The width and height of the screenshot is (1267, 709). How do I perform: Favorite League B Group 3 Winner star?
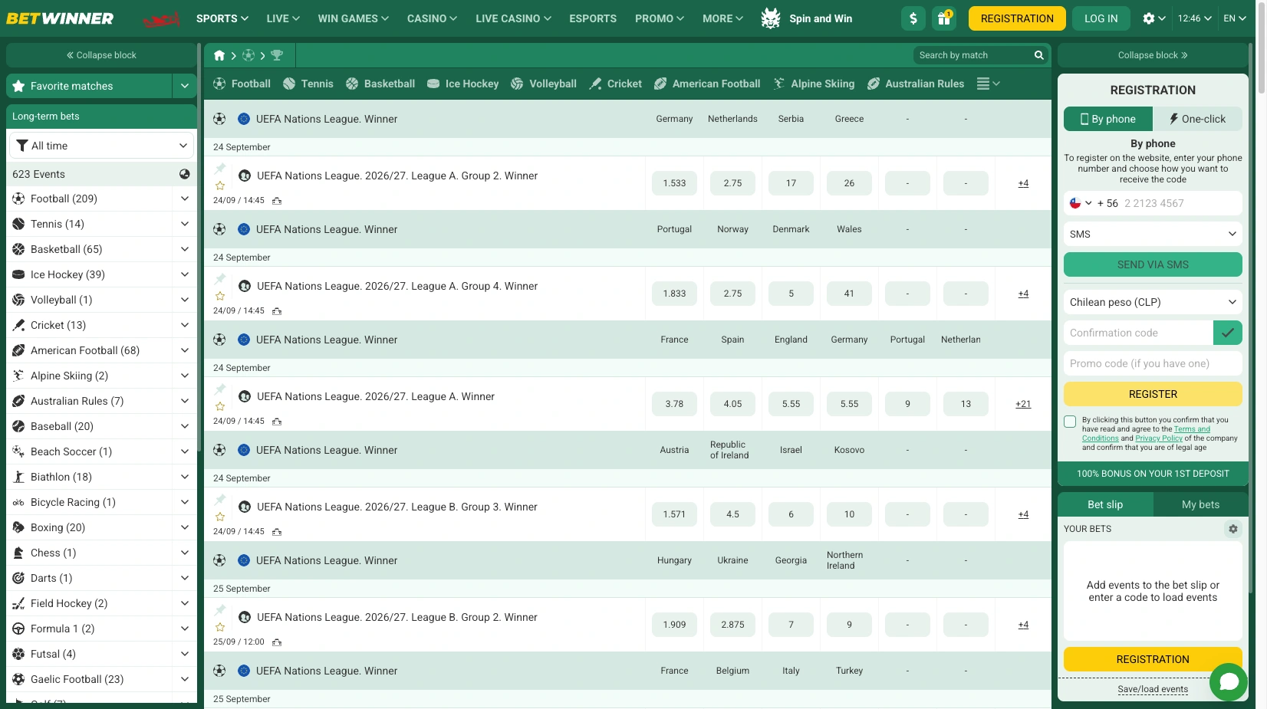[220, 517]
